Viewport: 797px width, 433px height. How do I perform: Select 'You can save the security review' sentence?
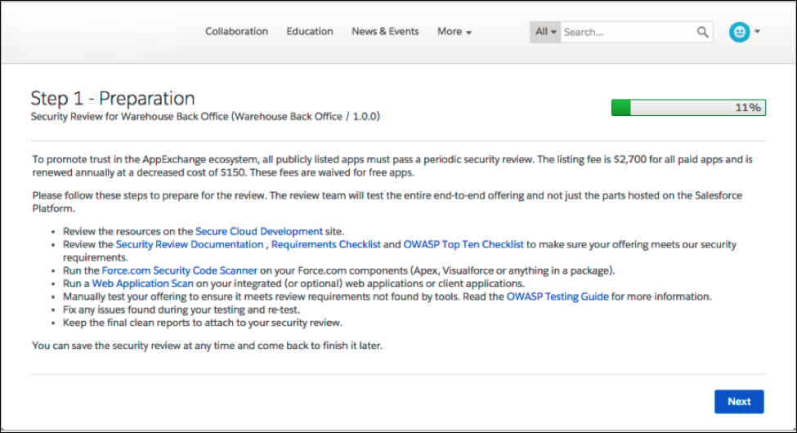coord(207,346)
